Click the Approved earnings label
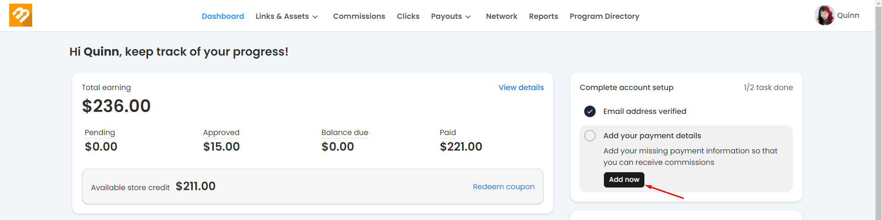The width and height of the screenshot is (882, 220). (x=221, y=132)
